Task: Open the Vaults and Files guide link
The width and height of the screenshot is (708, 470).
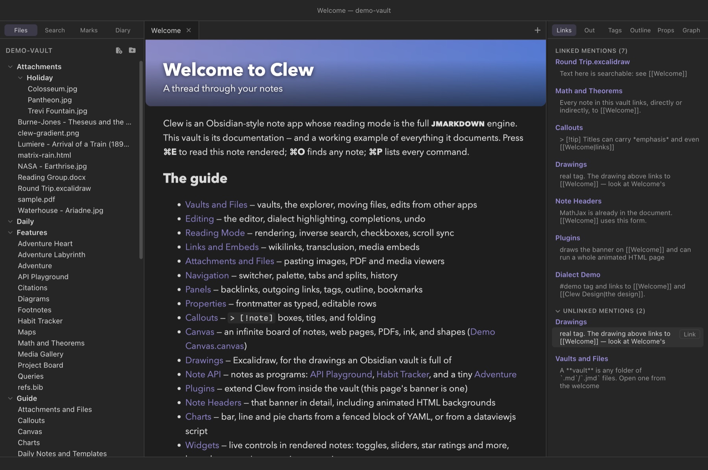Action: click(216, 205)
